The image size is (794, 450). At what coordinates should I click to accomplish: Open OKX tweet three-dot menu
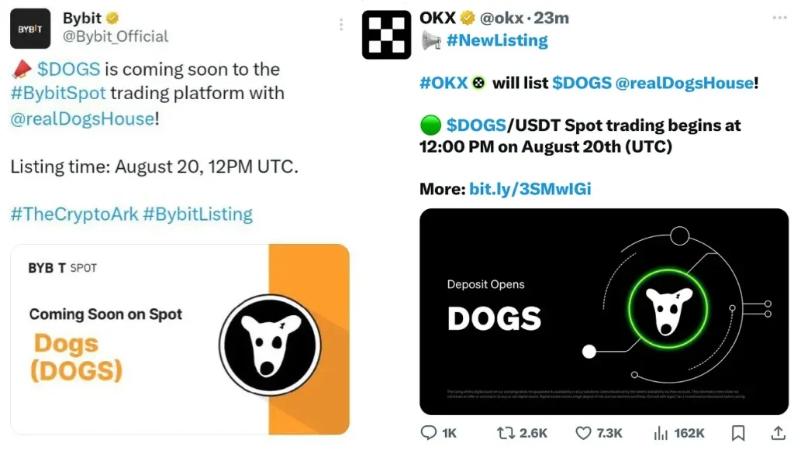pyautogui.click(x=778, y=17)
